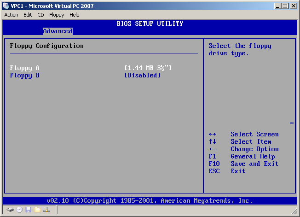Click the Save and Exit key hint
300x217 pixels.
click(x=243, y=164)
